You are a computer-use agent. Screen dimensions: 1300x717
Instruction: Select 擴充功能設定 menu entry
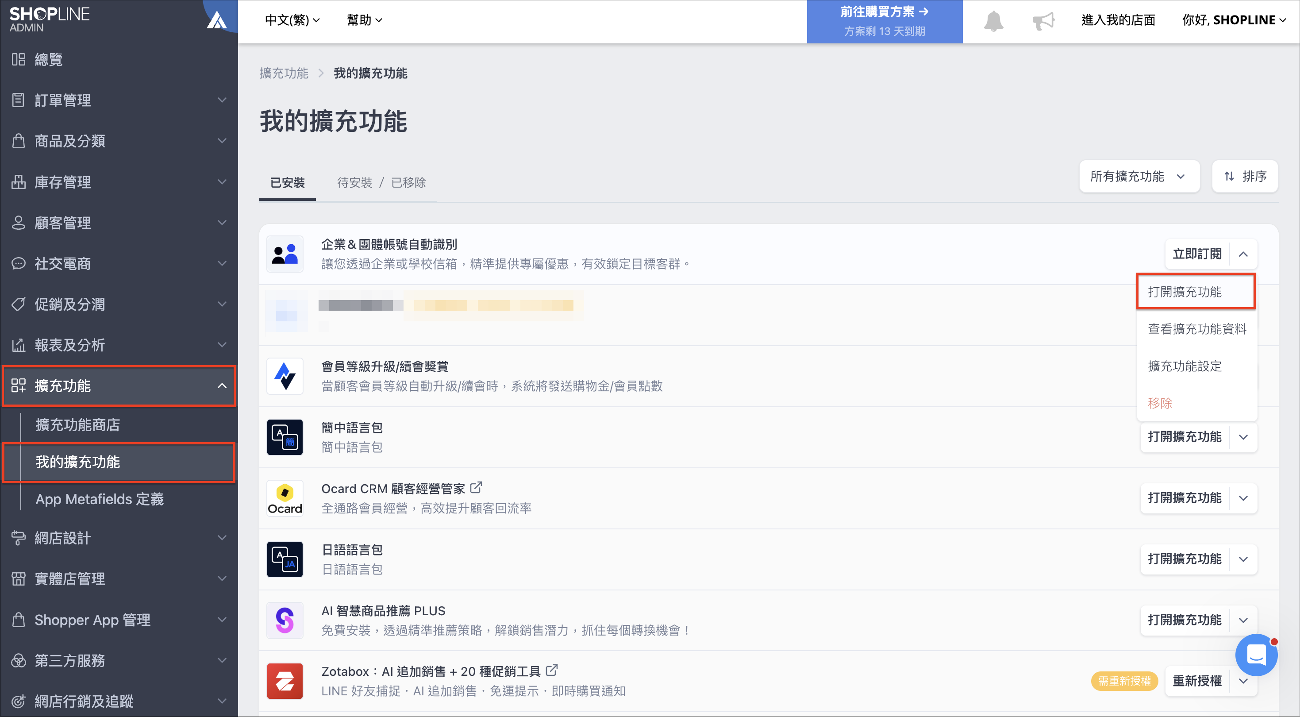1196,366
